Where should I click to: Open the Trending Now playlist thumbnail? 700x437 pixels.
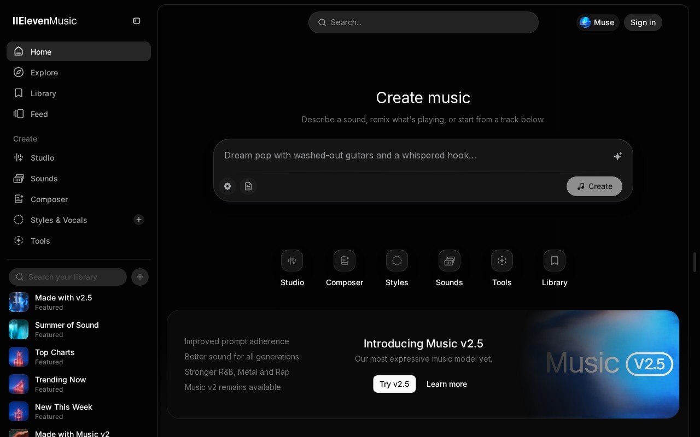(x=19, y=384)
